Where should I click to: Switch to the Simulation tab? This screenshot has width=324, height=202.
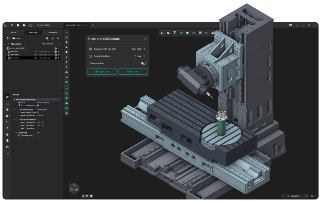(x=52, y=32)
